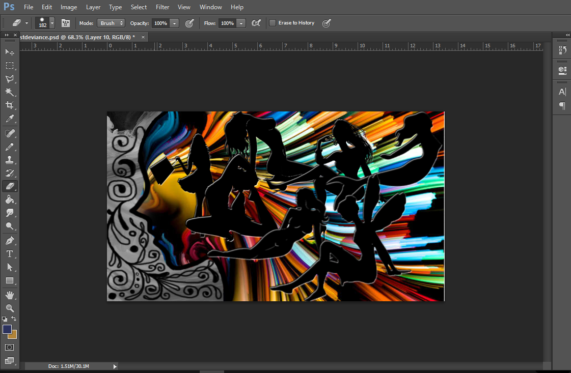Open the Edit menu

pos(47,7)
